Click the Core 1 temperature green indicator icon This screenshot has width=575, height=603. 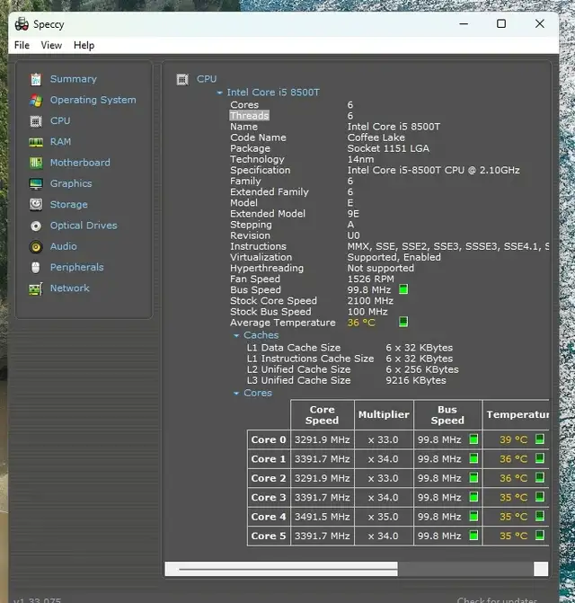540,458
